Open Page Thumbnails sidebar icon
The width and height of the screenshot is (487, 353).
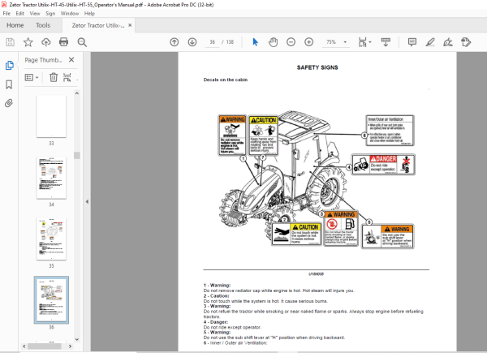(9, 65)
